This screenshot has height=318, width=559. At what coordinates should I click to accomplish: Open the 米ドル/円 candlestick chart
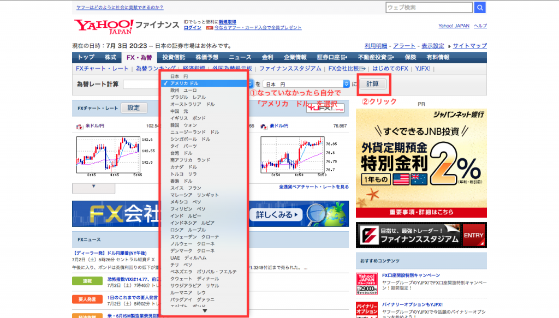[x=109, y=155]
